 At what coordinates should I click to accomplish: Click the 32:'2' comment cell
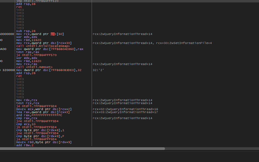(98, 70)
